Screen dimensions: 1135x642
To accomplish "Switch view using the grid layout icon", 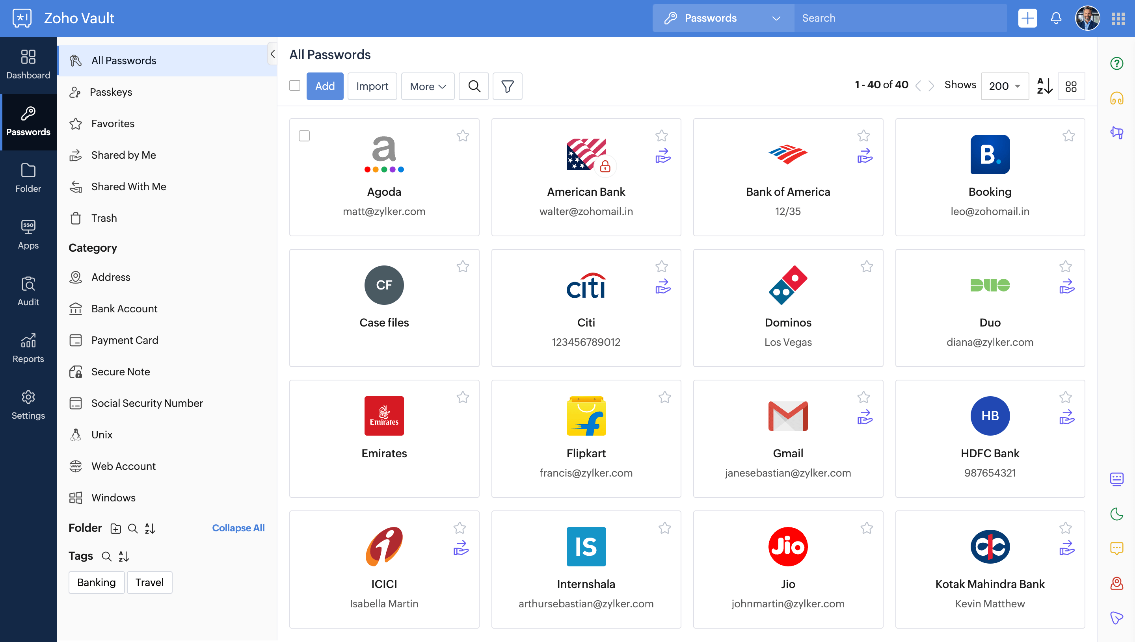I will [1071, 86].
